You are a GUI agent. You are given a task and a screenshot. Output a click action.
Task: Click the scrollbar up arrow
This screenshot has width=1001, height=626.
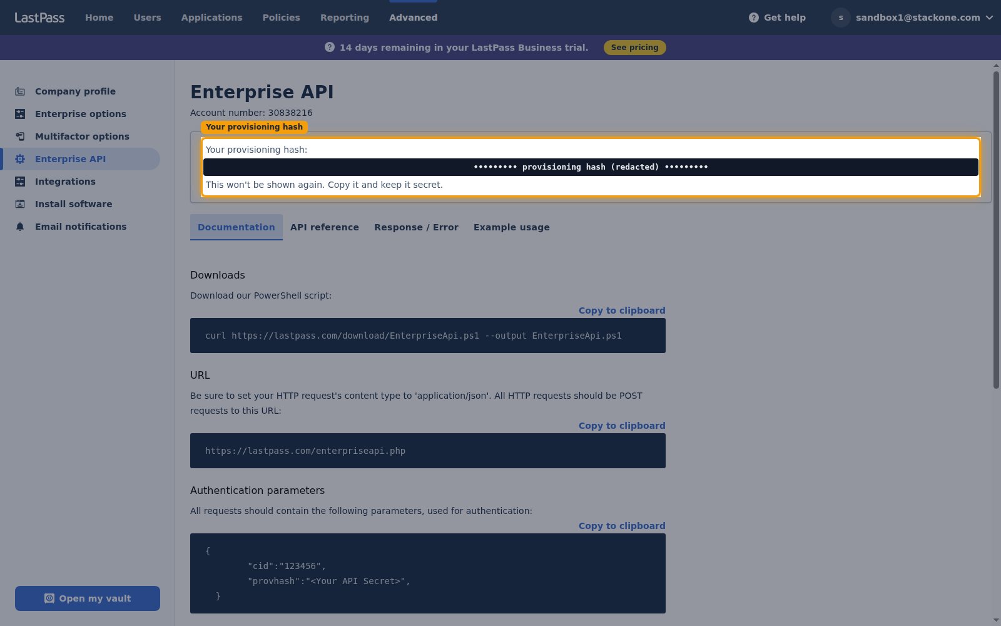tap(996, 65)
